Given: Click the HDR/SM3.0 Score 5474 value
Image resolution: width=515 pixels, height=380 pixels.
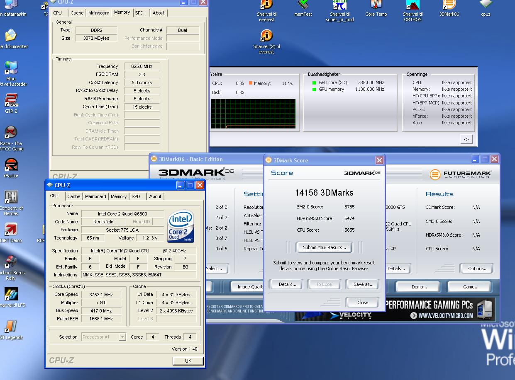Looking at the screenshot, I should (x=349, y=218).
